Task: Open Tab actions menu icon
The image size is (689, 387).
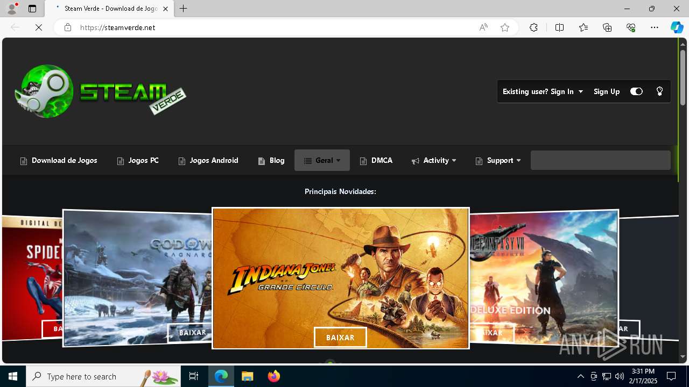Action: click(32, 9)
